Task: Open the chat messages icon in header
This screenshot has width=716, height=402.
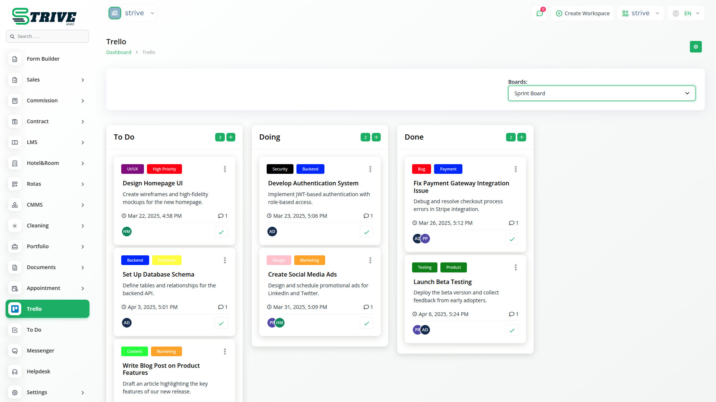Action: coord(540,13)
